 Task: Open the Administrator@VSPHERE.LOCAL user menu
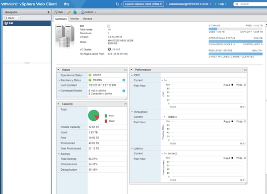point(190,4)
